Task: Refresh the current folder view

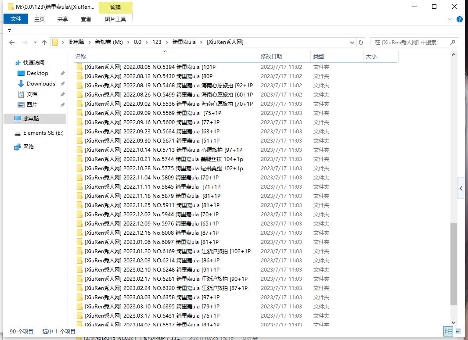Action: (x=360, y=43)
